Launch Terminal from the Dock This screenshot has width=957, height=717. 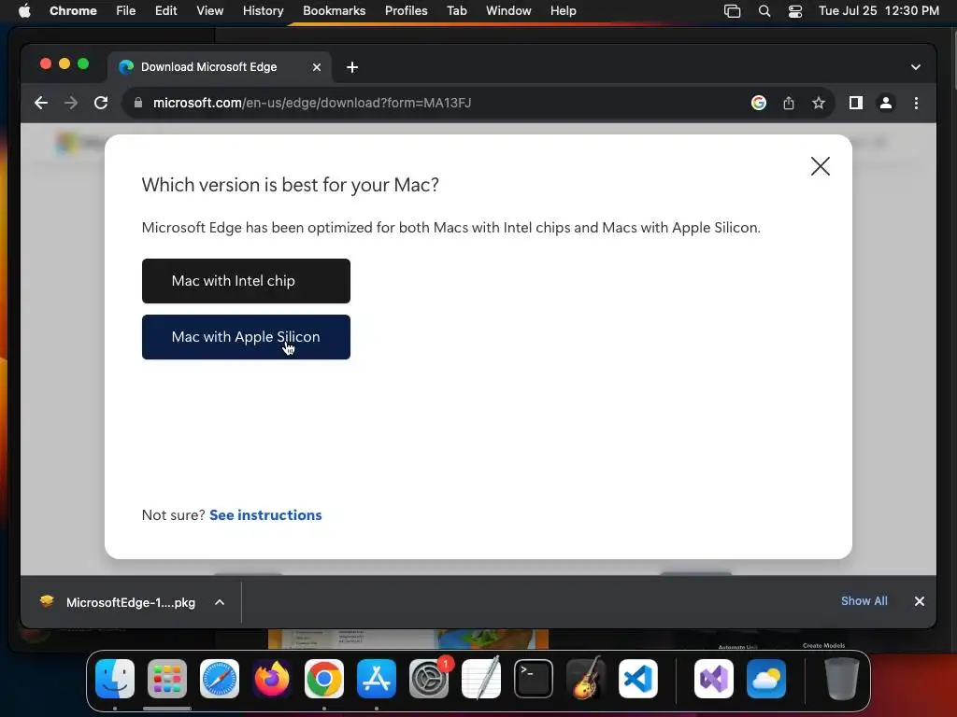click(x=534, y=679)
